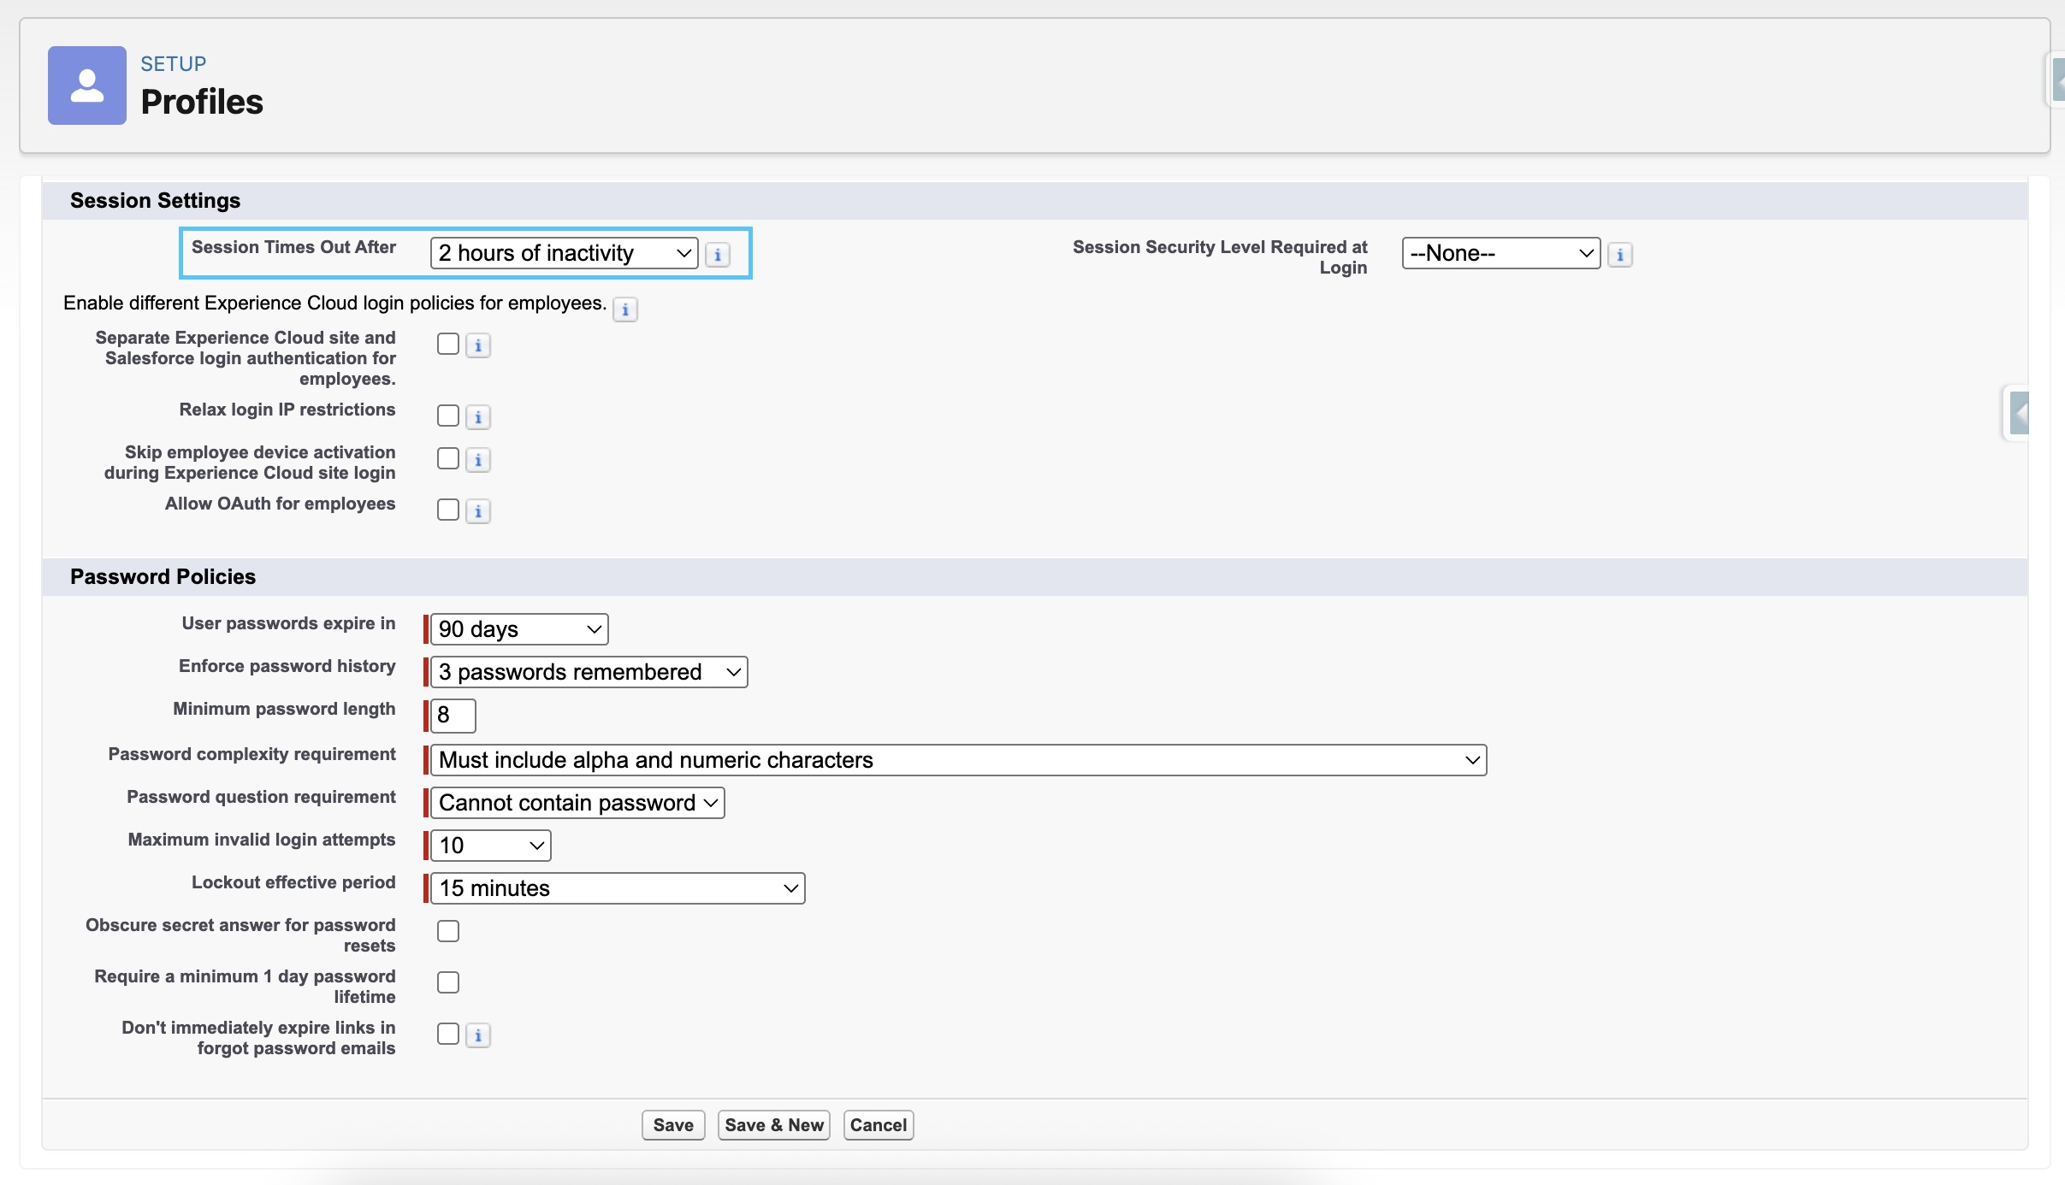
Task: Open Session Times Out After dropdown
Action: coord(564,253)
